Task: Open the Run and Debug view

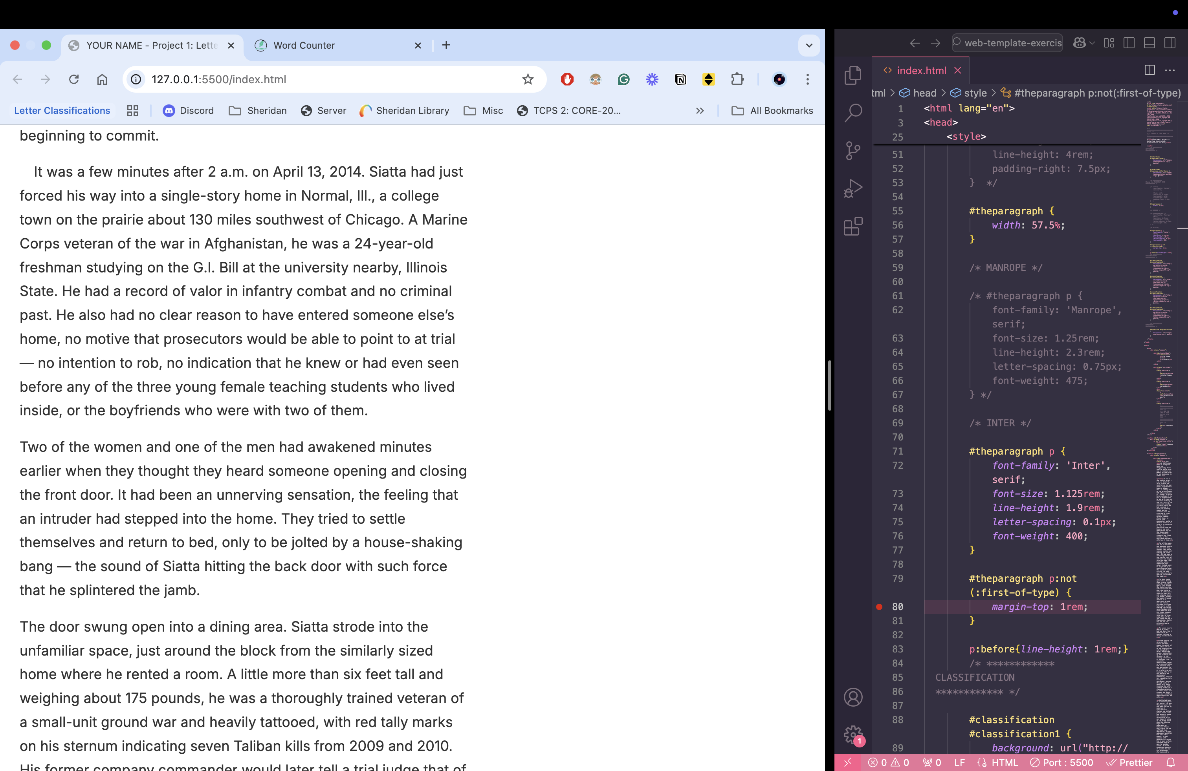Action: tap(853, 188)
